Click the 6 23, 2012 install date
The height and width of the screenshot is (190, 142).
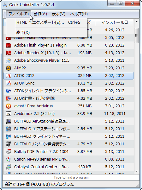coord(115,45)
